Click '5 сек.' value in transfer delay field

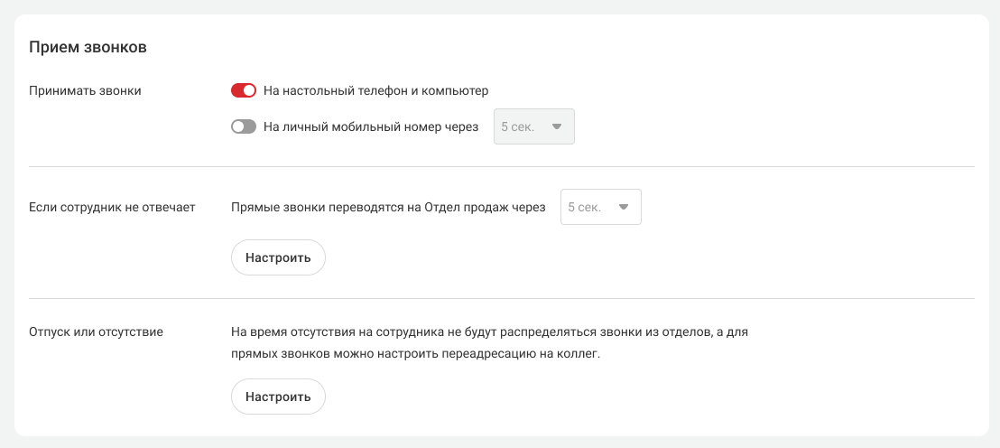pyautogui.click(x=585, y=207)
